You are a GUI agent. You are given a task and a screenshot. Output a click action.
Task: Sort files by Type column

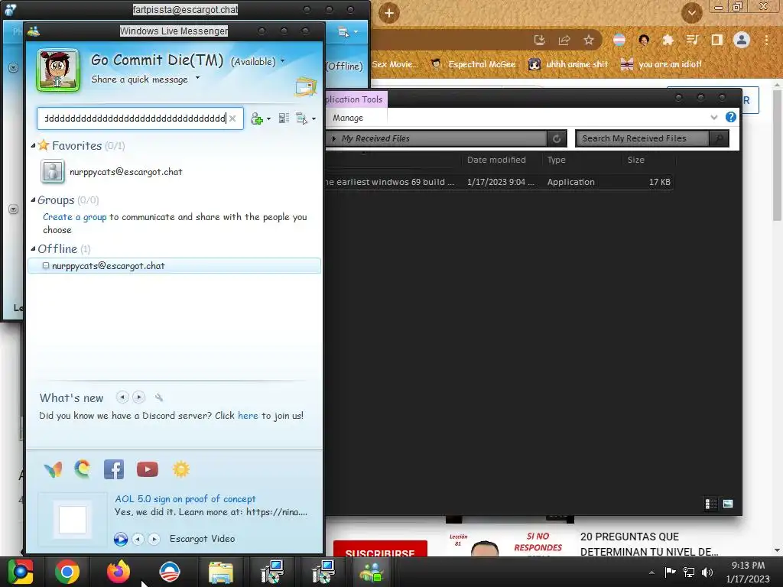tap(557, 160)
